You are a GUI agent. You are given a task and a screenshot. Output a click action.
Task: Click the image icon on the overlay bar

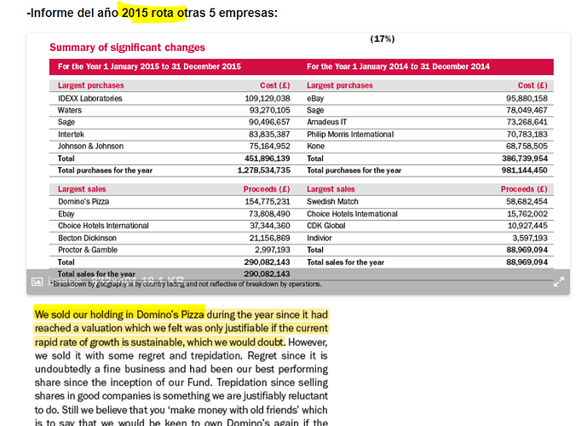(x=37, y=281)
